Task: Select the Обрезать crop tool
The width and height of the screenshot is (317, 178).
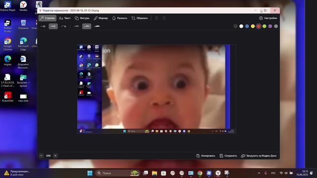Action: click(x=140, y=18)
